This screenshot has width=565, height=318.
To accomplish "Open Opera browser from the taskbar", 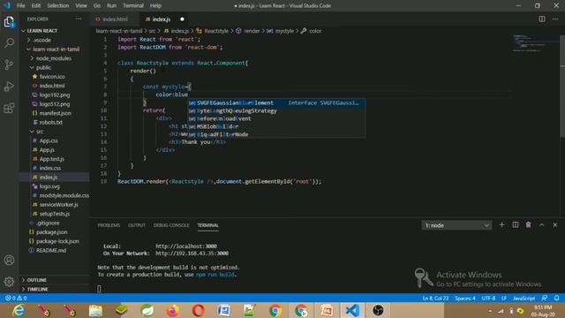I will tap(198, 310).
